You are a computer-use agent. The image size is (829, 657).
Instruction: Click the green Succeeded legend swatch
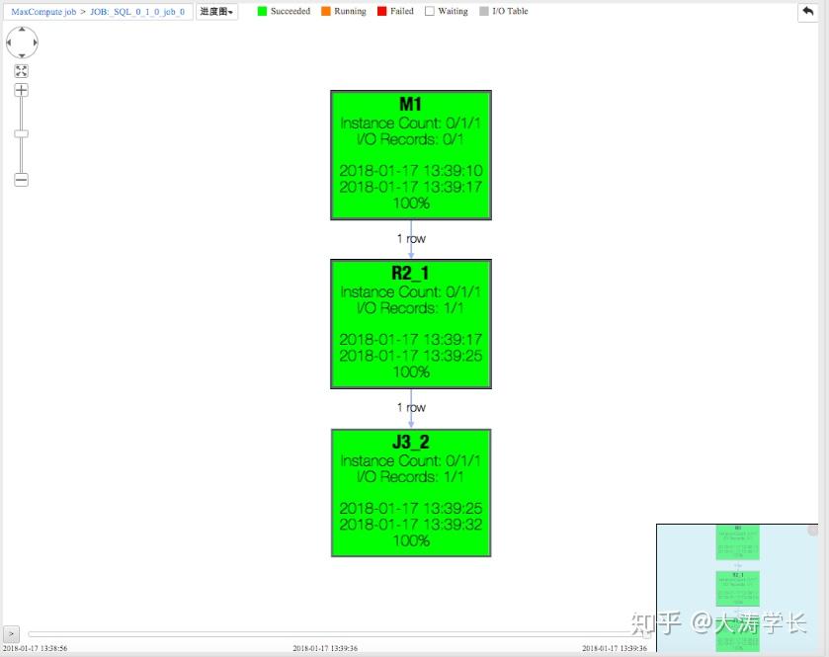coord(262,11)
